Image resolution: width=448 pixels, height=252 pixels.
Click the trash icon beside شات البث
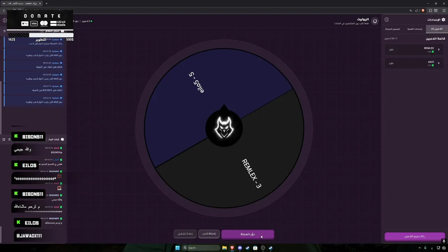coord(9,139)
